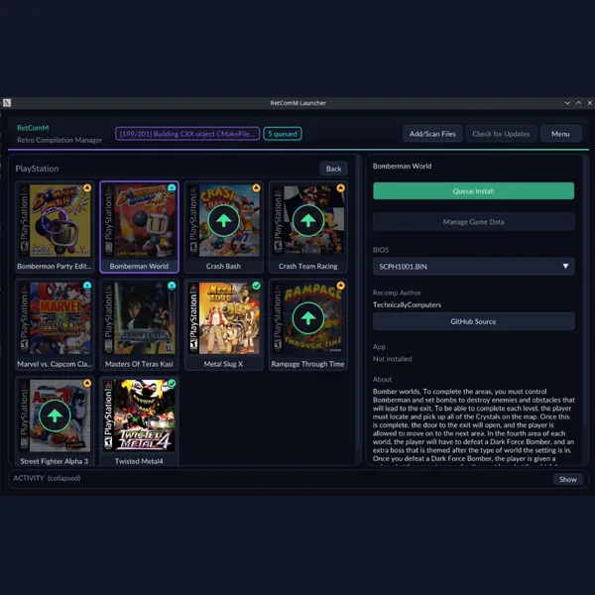Image resolution: width=595 pixels, height=595 pixels.
Task: Click the update arrow on Crash Team Racing
Action: click(308, 220)
